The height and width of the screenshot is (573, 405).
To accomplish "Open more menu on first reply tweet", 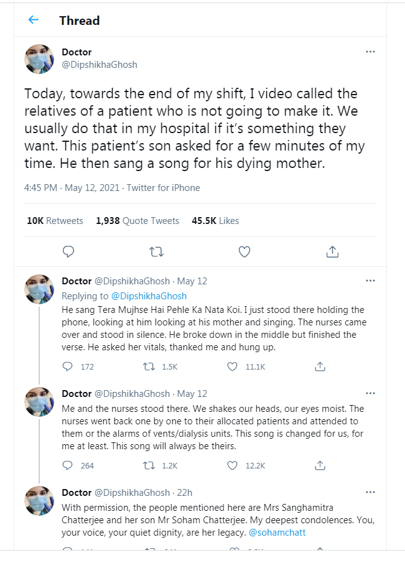I will point(370,281).
